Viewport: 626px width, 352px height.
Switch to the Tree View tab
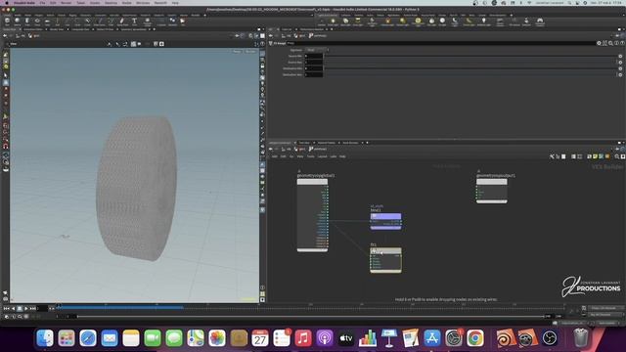pos(304,143)
